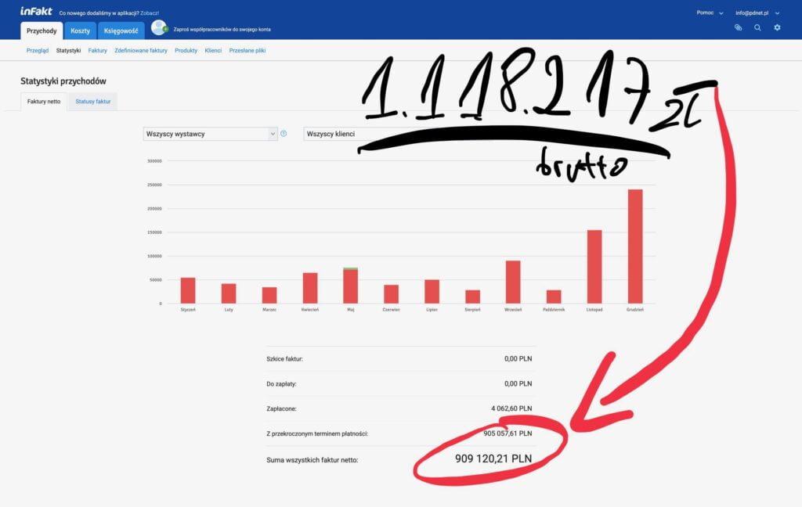The height and width of the screenshot is (507, 802).
Task: Click help icon beside Wszyscy wystawcy
Action: coord(284,134)
